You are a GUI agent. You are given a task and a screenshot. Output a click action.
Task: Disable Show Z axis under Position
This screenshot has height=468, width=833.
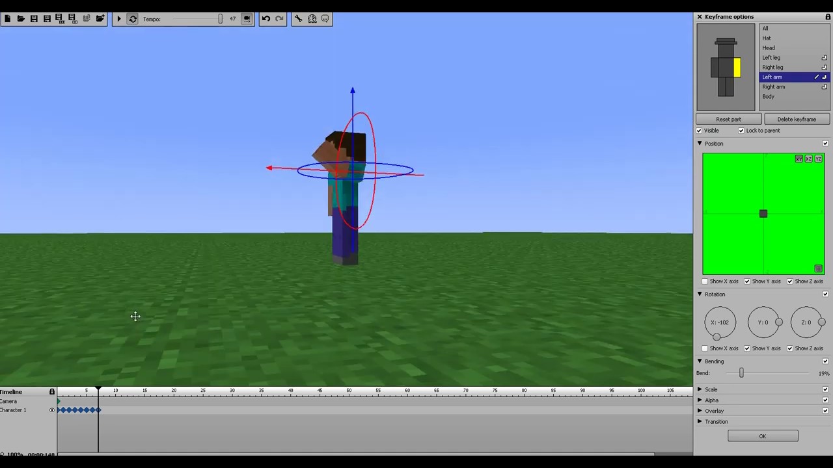click(x=790, y=281)
